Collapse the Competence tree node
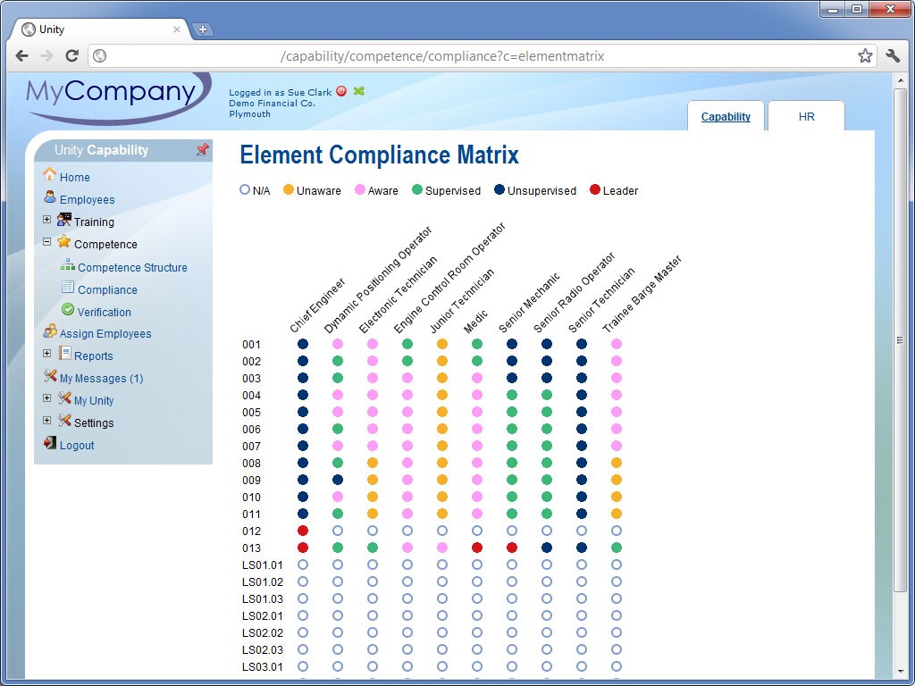 46,241
